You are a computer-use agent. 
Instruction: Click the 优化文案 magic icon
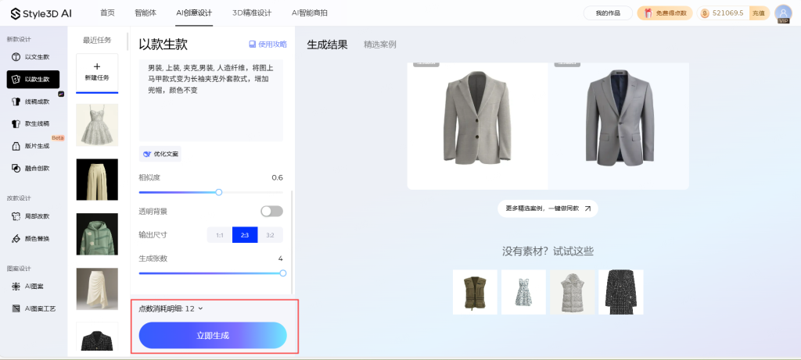pos(147,154)
